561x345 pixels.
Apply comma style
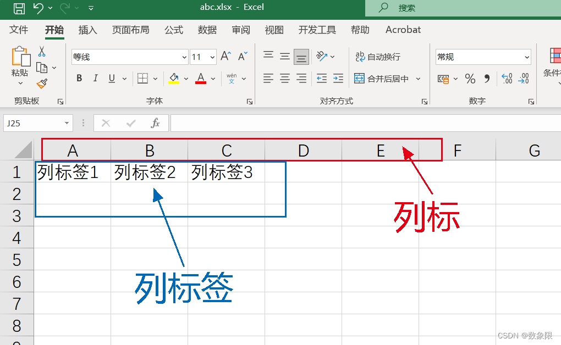pyautogui.click(x=487, y=79)
